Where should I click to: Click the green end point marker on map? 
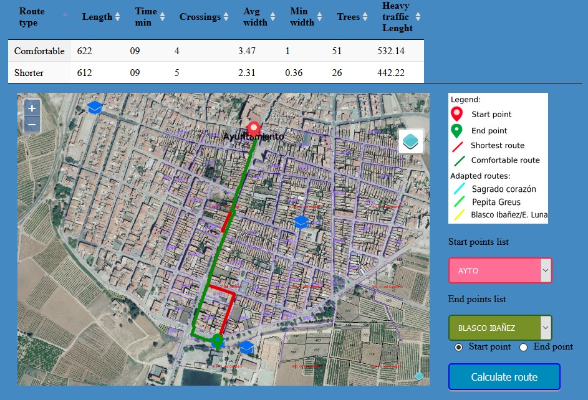pyautogui.click(x=218, y=341)
